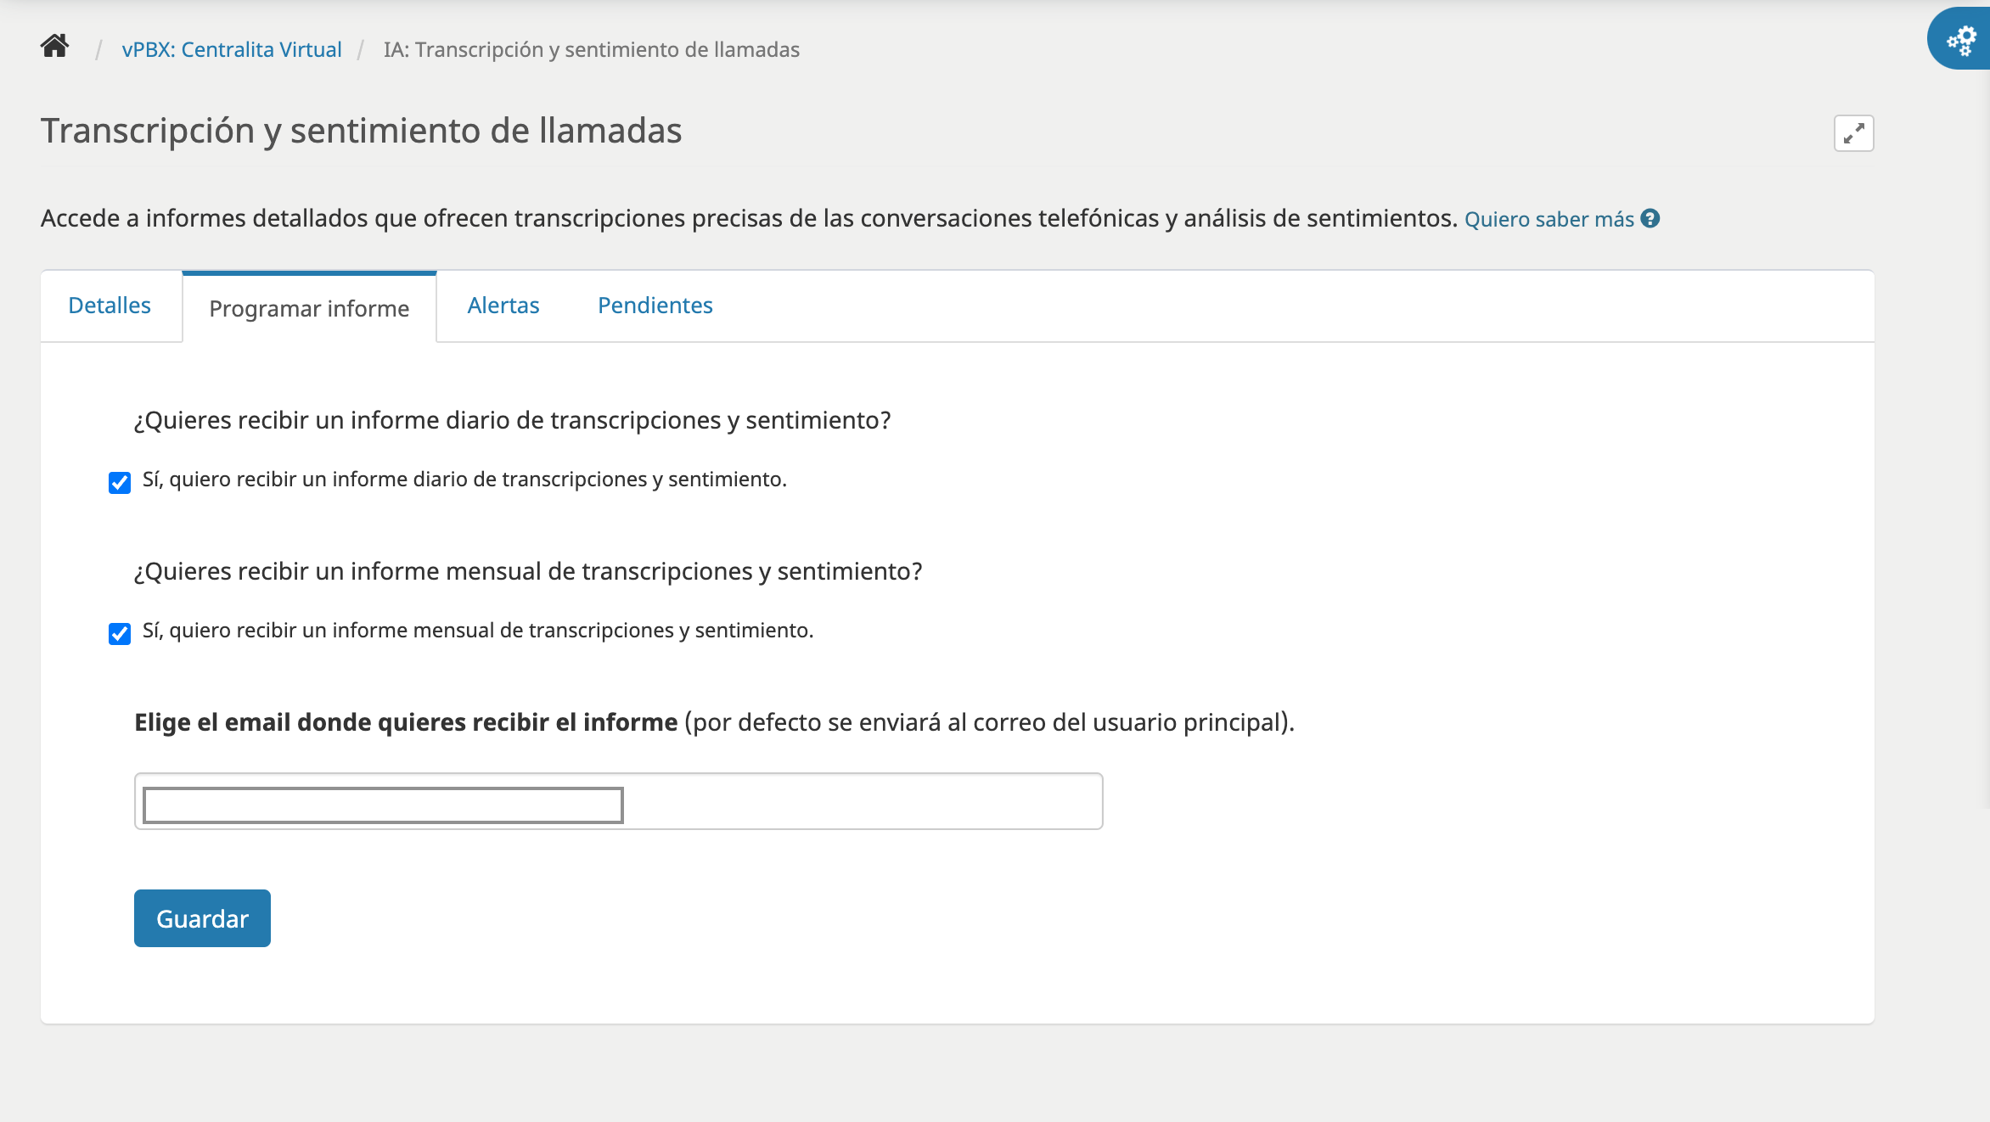Disable monthly transcription report checkbox

121,633
